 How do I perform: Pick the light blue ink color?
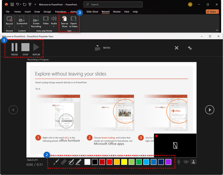pyautogui.click(x=146, y=162)
